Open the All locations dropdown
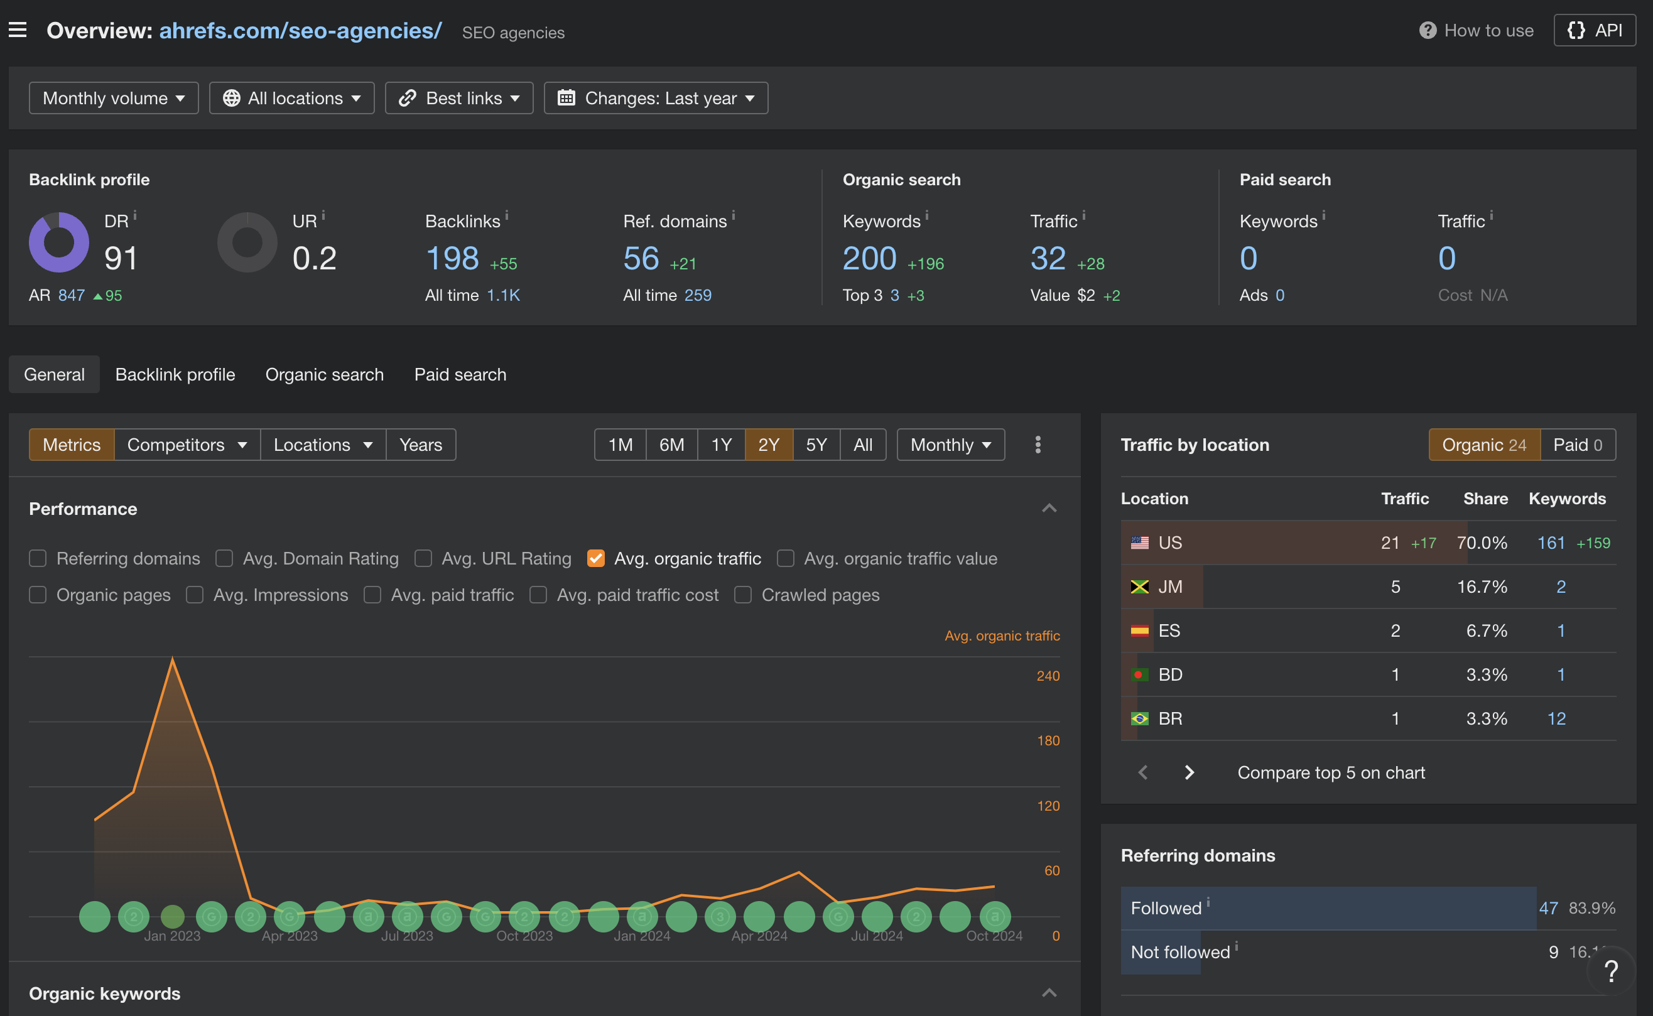The image size is (1653, 1016). (x=291, y=98)
